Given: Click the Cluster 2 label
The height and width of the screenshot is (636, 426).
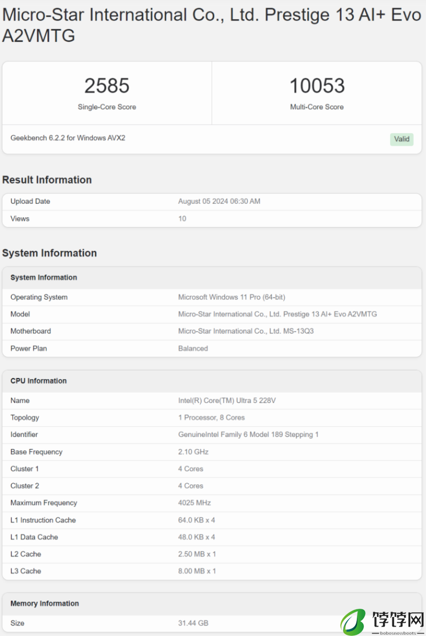Looking at the screenshot, I should pyautogui.click(x=25, y=486).
